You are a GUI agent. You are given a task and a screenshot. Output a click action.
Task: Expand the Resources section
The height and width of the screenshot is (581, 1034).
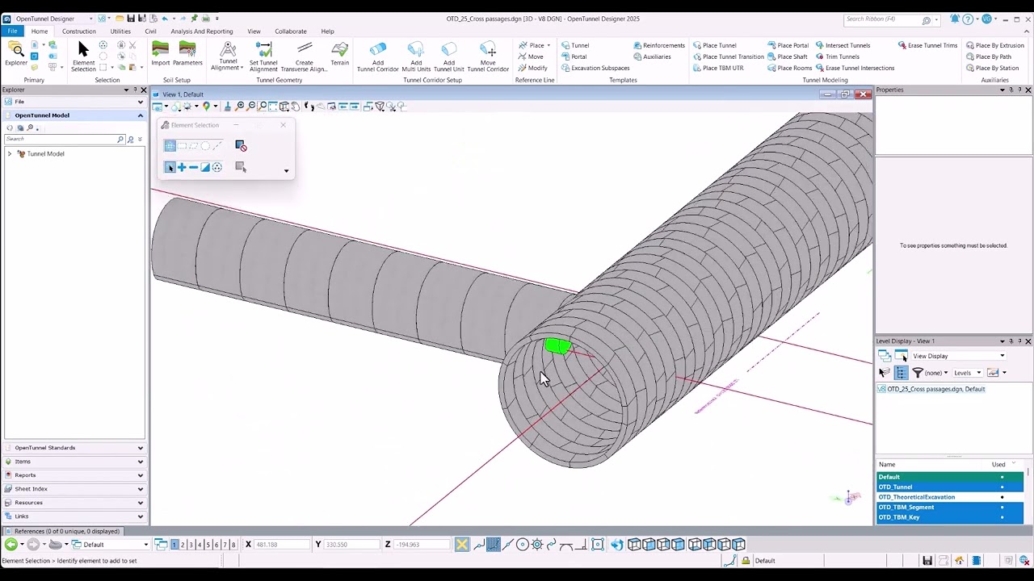pos(74,503)
